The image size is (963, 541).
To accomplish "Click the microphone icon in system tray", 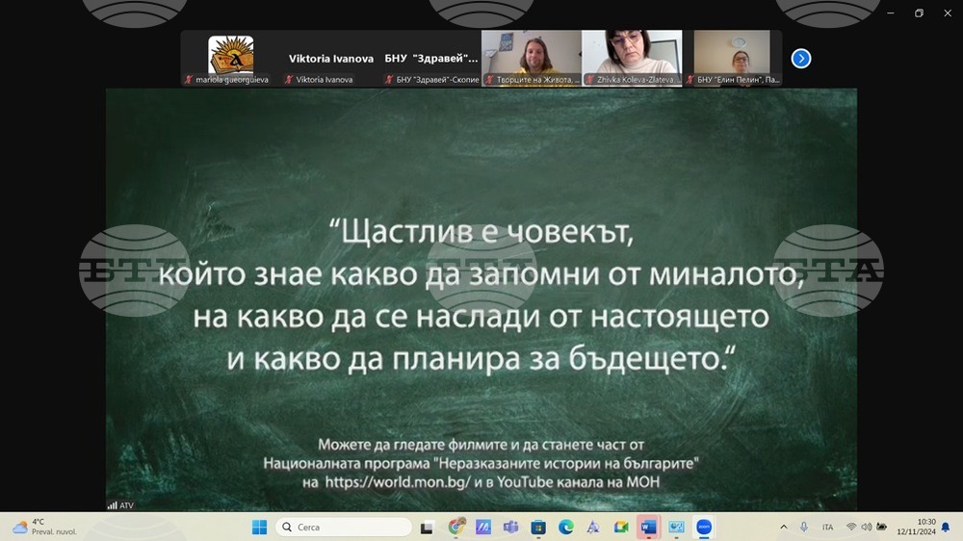I will (804, 527).
